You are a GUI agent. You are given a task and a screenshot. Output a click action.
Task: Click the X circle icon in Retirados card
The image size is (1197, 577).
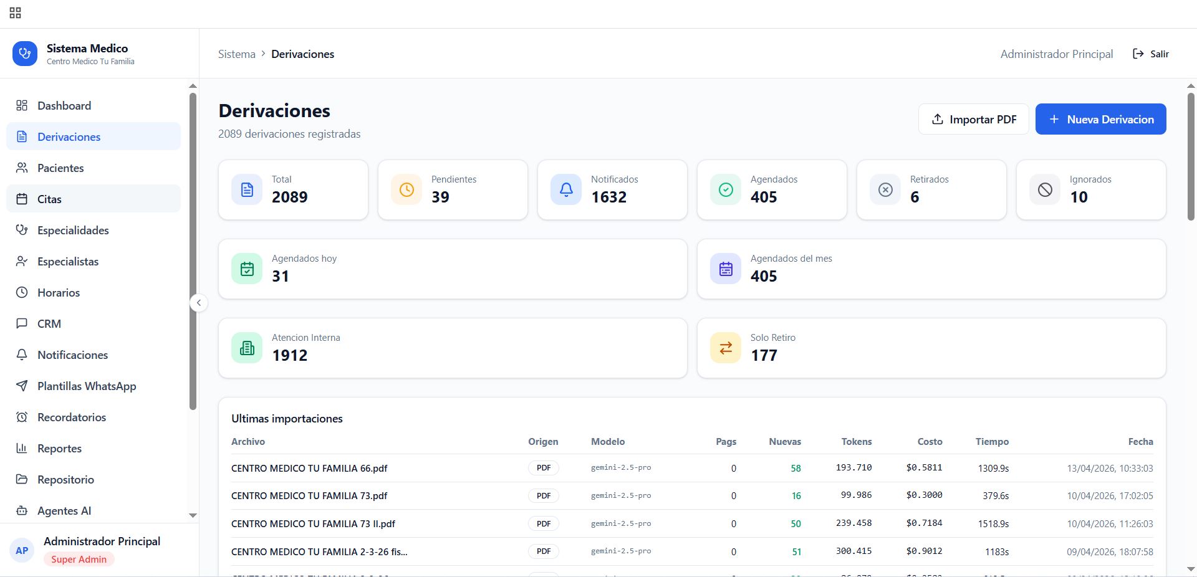885,189
